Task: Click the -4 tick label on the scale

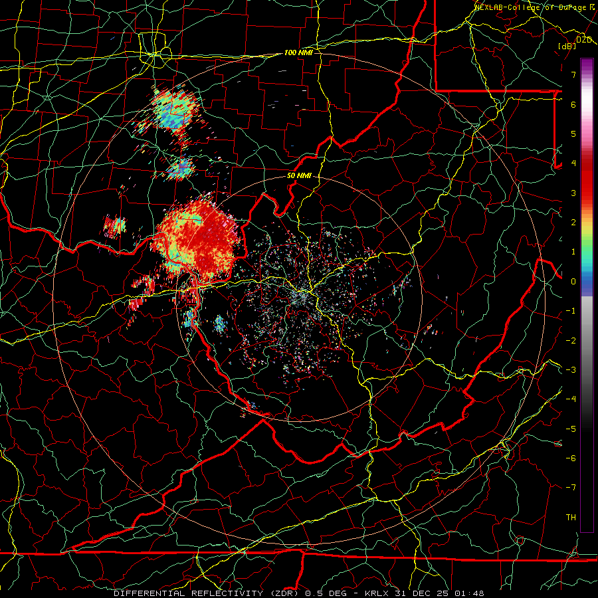Action: point(571,399)
